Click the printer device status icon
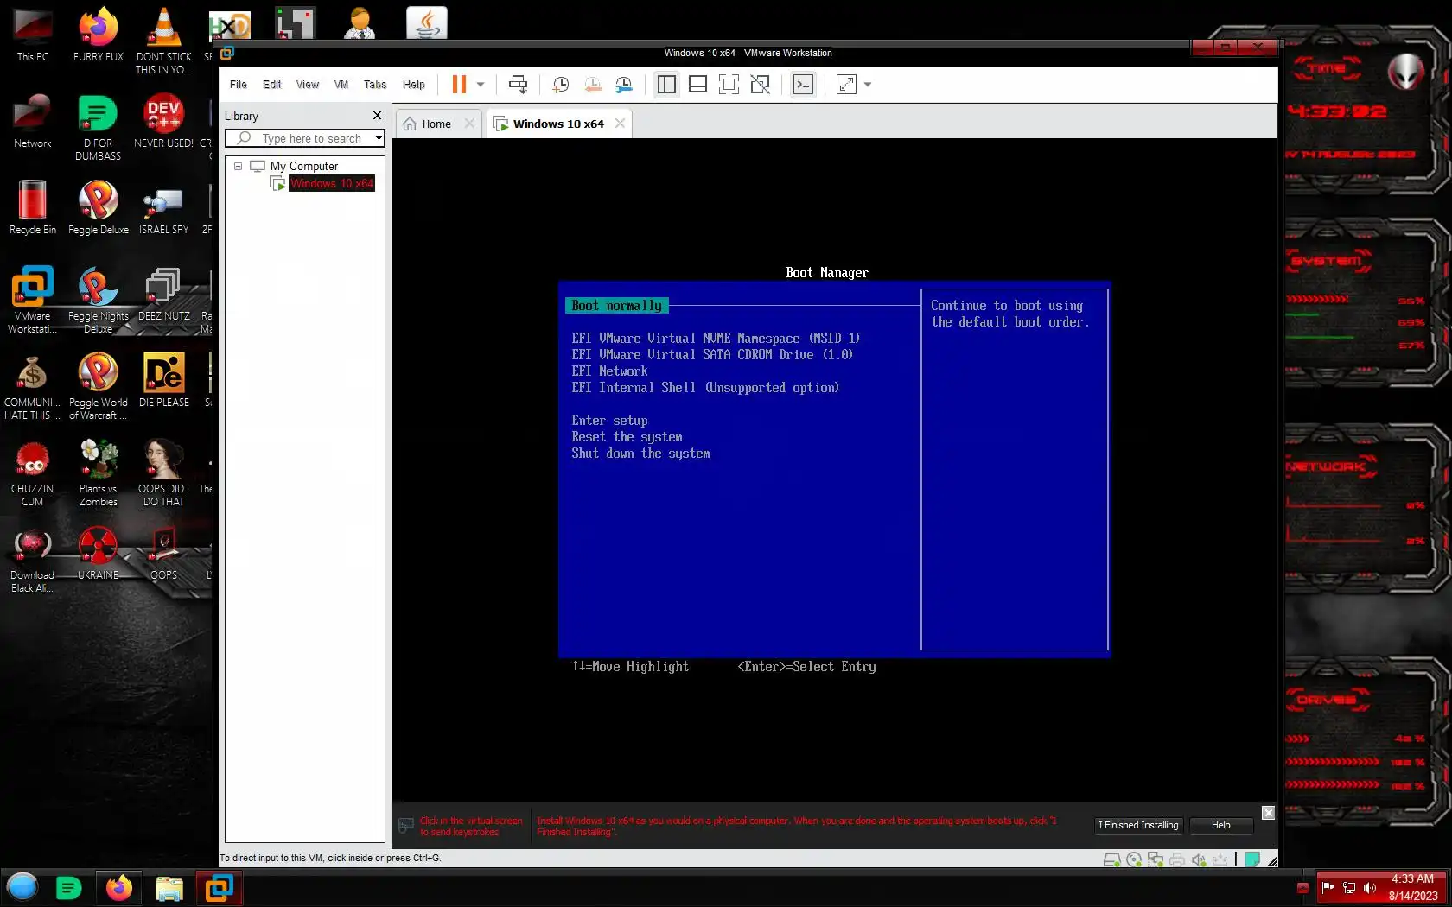1452x907 pixels. (x=1177, y=859)
